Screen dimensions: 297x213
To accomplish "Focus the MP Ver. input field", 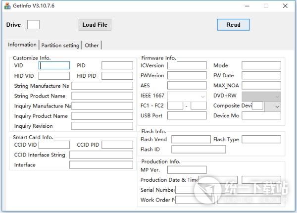I will (187, 170).
